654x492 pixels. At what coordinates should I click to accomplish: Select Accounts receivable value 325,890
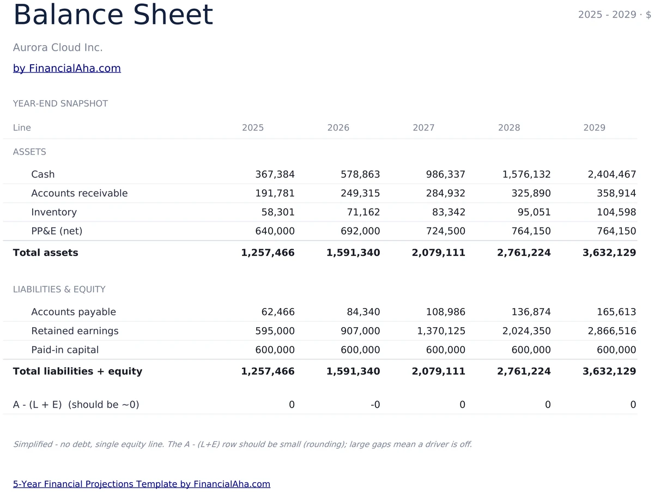tap(531, 193)
